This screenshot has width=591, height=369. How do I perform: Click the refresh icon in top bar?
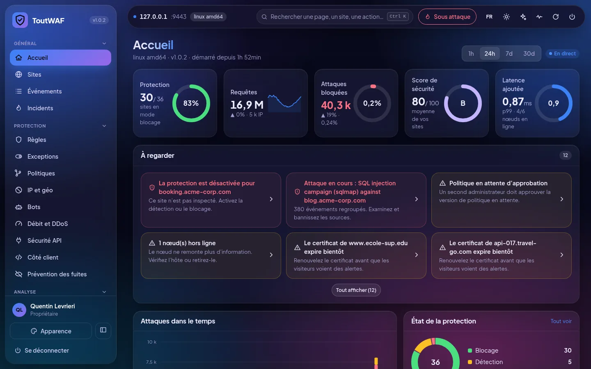(556, 17)
